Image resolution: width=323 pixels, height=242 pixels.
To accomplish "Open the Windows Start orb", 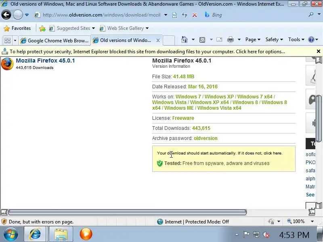I will click(x=10, y=234).
